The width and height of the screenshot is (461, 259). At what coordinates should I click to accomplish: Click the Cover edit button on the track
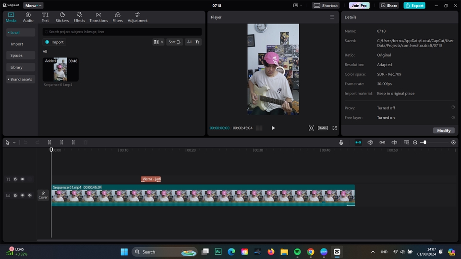click(x=43, y=195)
